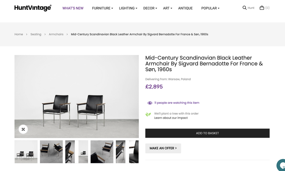
Task: Add the armchair to basket
Action: (207, 133)
